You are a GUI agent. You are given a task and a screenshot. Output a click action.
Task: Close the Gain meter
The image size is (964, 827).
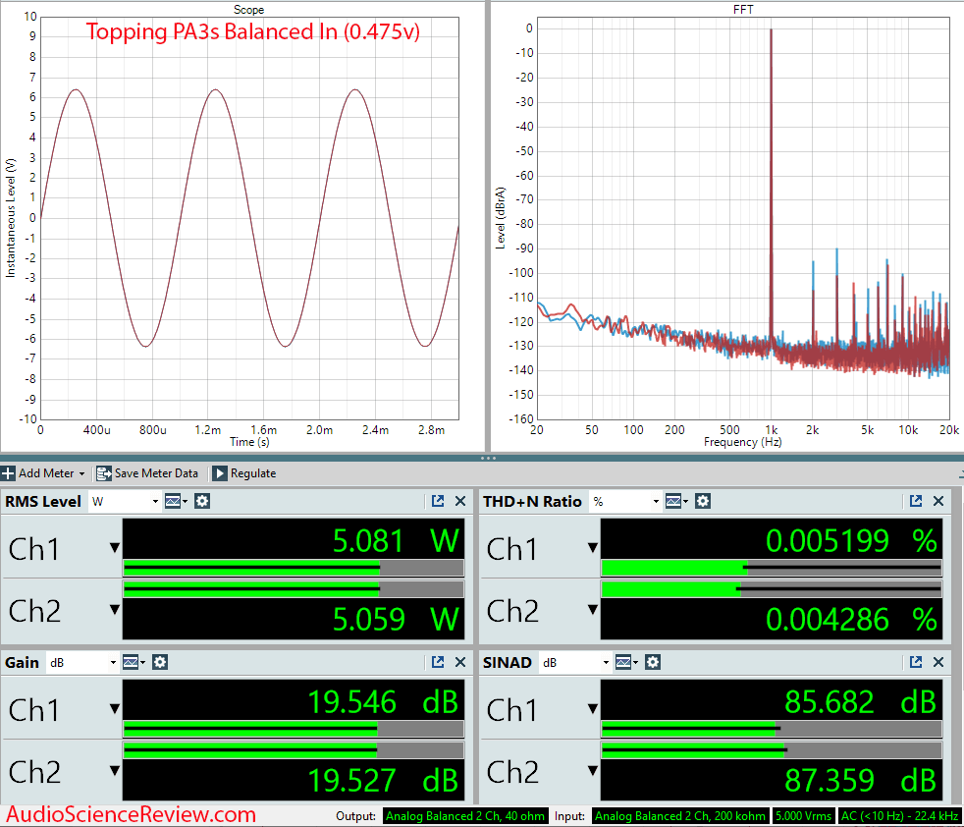[459, 662]
